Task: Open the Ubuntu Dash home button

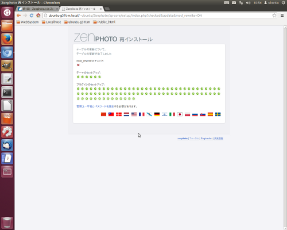Action: coord(7,13)
